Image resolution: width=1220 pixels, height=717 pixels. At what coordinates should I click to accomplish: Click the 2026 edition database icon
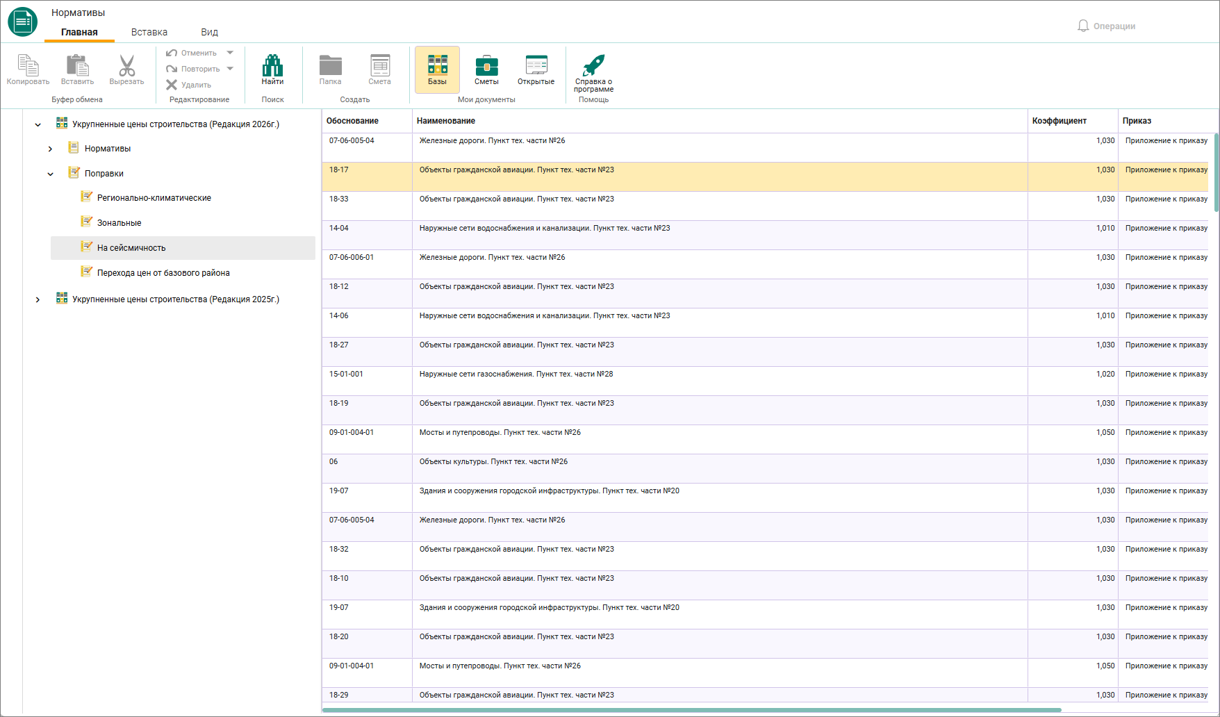[x=62, y=123]
